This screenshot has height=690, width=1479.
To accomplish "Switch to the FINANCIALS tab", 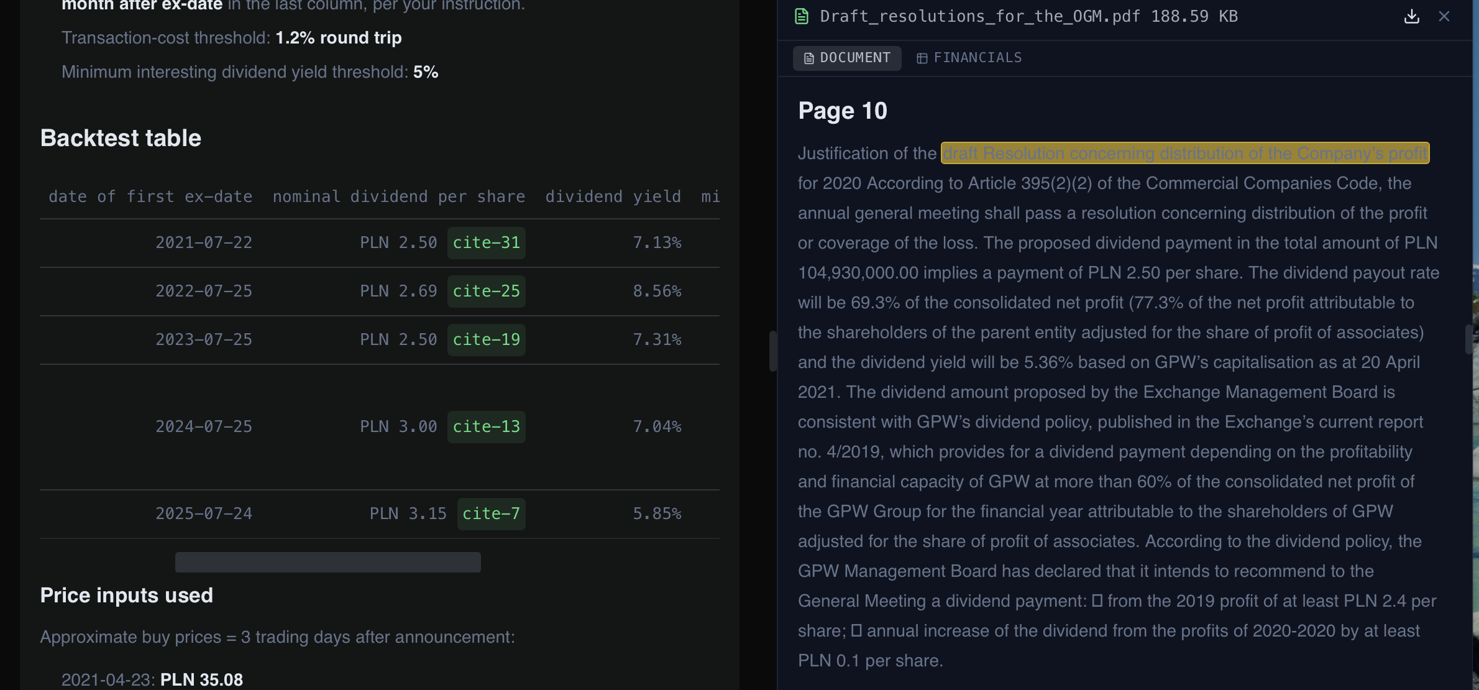I will pyautogui.click(x=969, y=58).
